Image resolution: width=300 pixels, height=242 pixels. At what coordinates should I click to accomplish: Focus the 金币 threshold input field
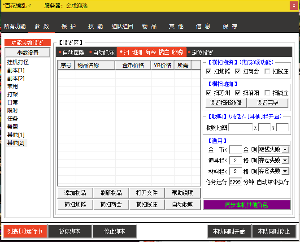point(235,150)
